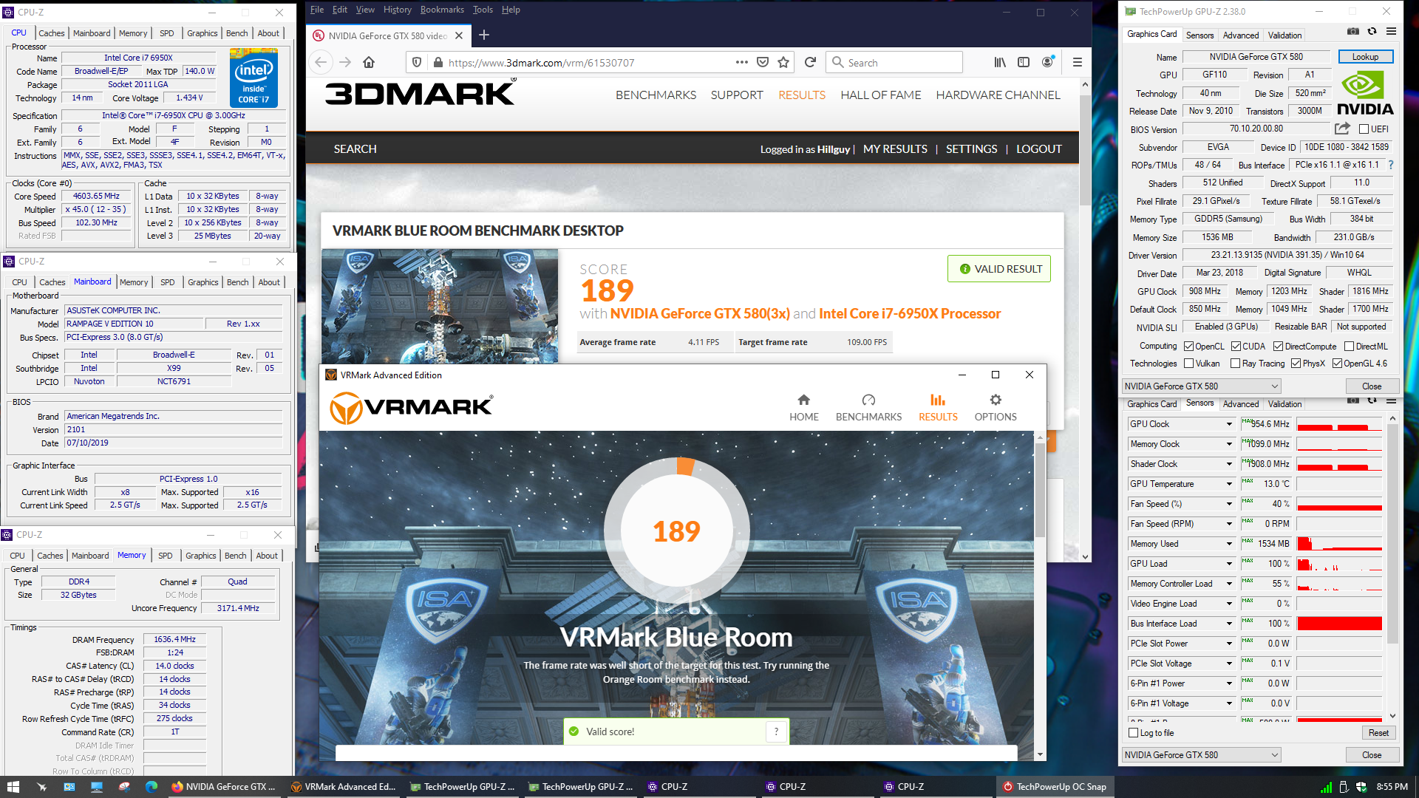The width and height of the screenshot is (1419, 798).
Task: Open the VRMark Home icon
Action: 803,400
